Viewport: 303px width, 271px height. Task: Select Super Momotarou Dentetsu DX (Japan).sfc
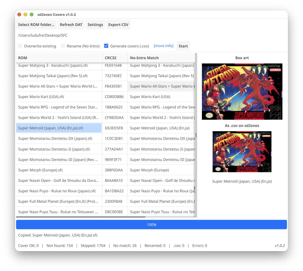coord(59,138)
